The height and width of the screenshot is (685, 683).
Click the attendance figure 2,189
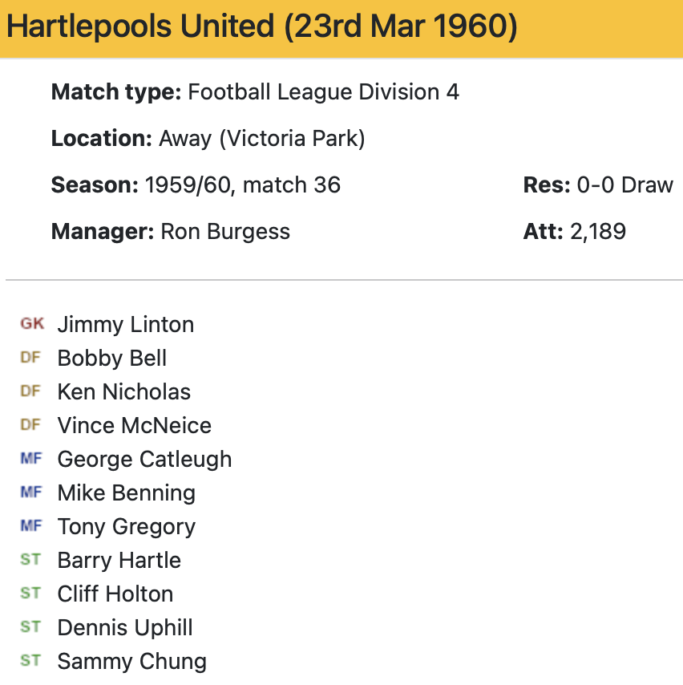(597, 233)
